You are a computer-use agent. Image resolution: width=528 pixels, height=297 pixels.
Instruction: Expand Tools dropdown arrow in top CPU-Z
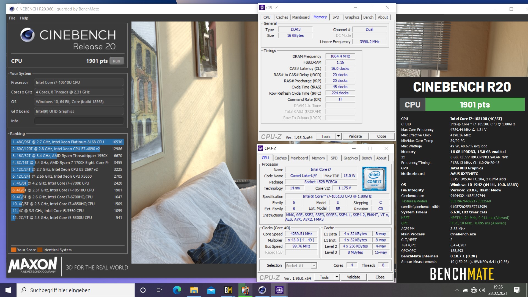point(339,136)
